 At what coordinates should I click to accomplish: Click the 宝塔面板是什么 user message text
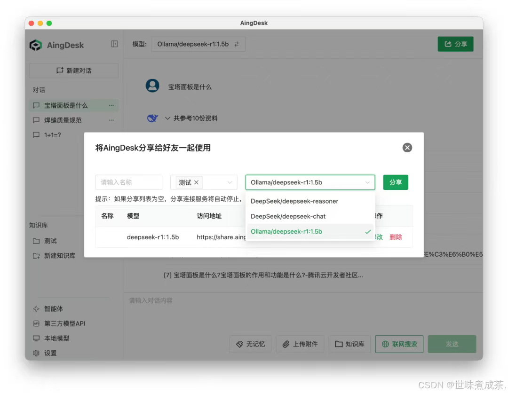click(190, 87)
